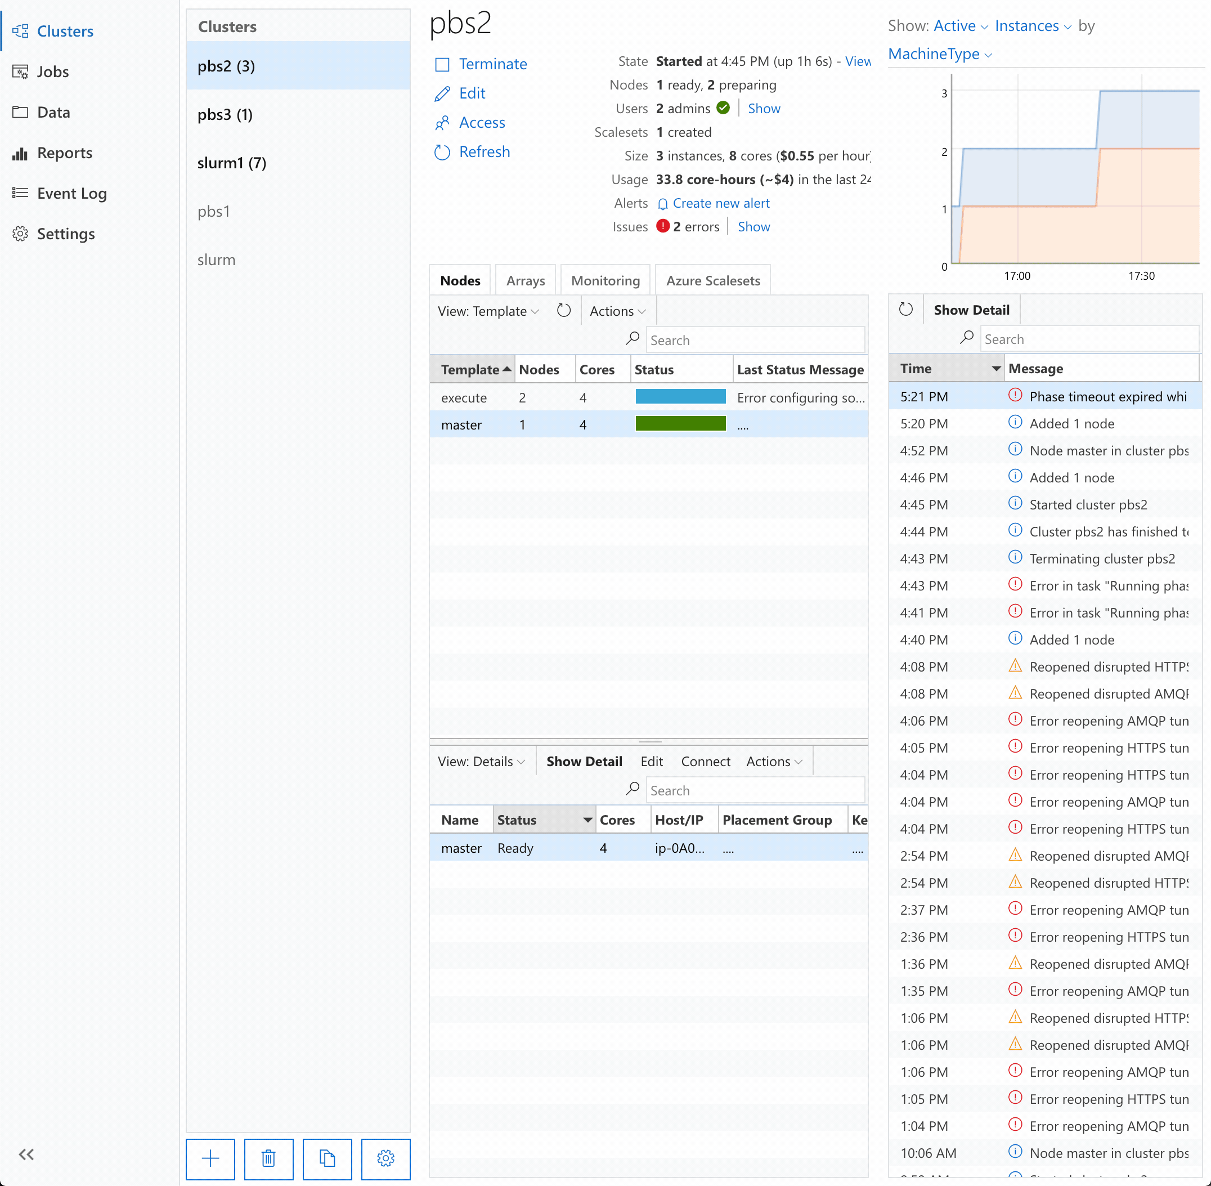Viewport: 1211px width, 1186px height.
Task: Expand the View Template dropdown
Action: [x=487, y=312]
